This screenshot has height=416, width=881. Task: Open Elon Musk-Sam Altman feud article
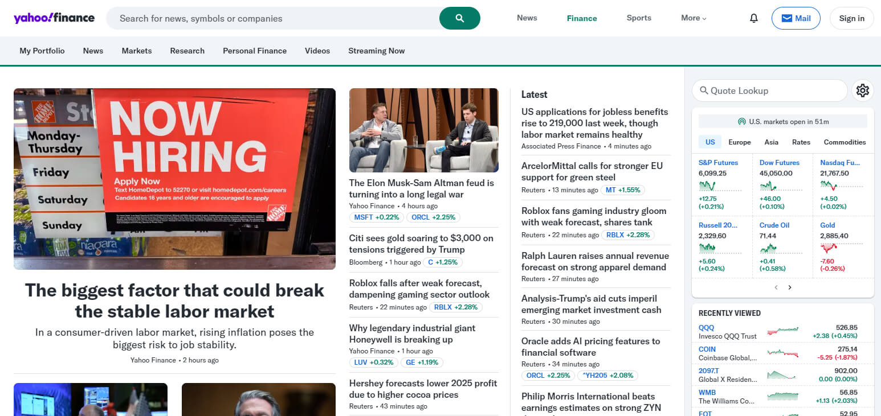[x=422, y=188]
